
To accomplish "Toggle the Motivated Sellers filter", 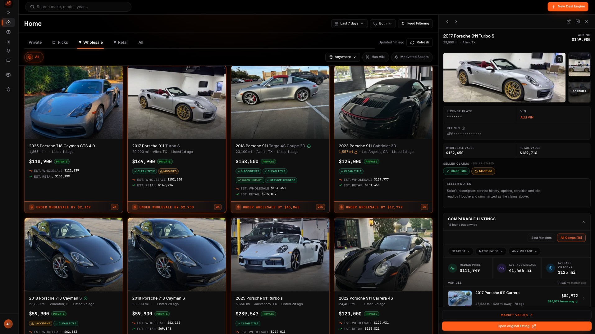I will point(412,57).
